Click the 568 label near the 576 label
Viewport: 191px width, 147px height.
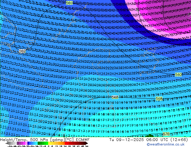pyautogui.click(x=159, y=99)
